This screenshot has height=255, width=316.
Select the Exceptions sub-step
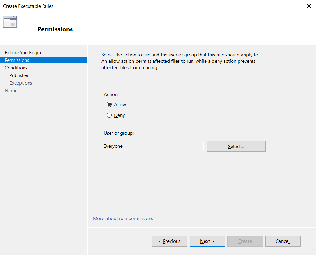click(21, 83)
